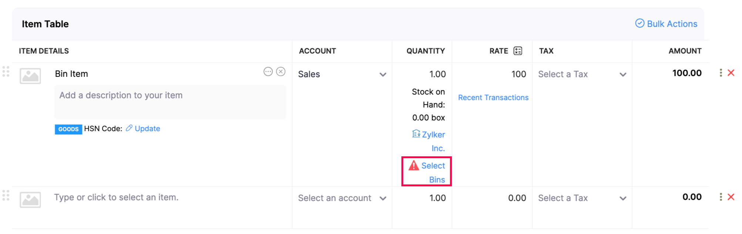The width and height of the screenshot is (742, 234).
Task: Click the image placeholder in the empty row
Action: coord(30,200)
